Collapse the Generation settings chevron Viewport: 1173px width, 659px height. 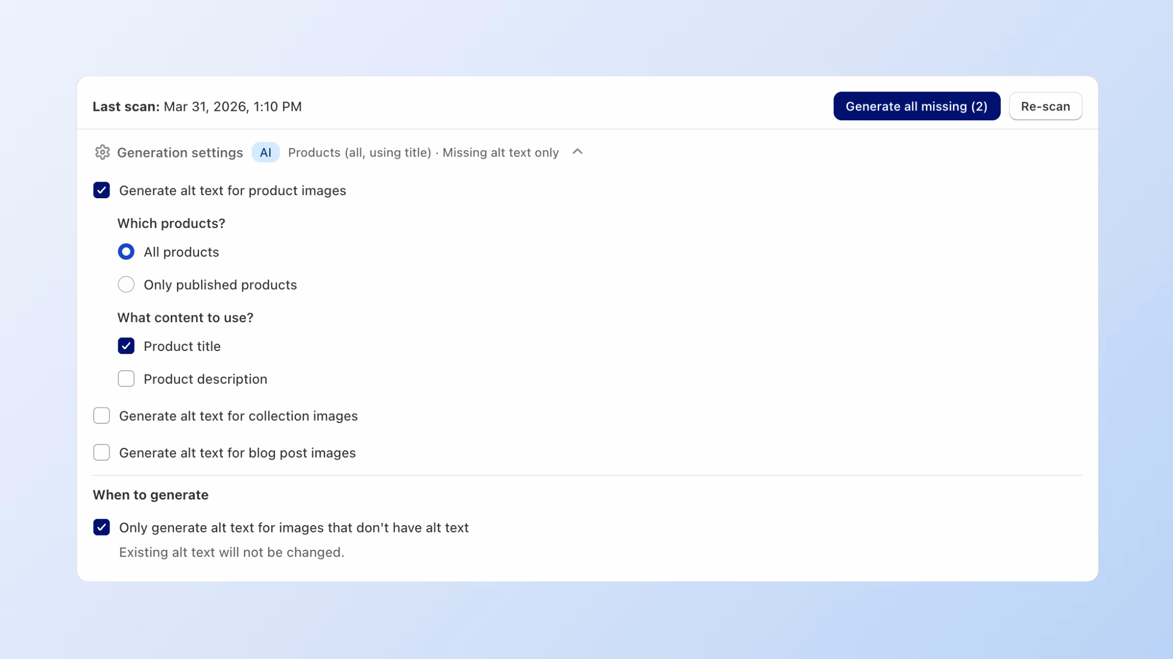pyautogui.click(x=578, y=152)
